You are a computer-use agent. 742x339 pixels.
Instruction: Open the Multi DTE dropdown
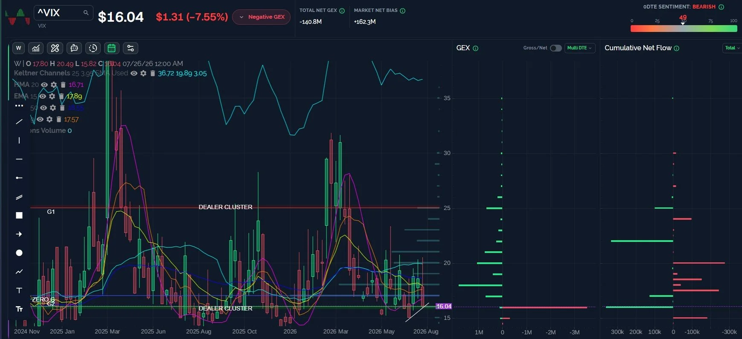coord(579,48)
